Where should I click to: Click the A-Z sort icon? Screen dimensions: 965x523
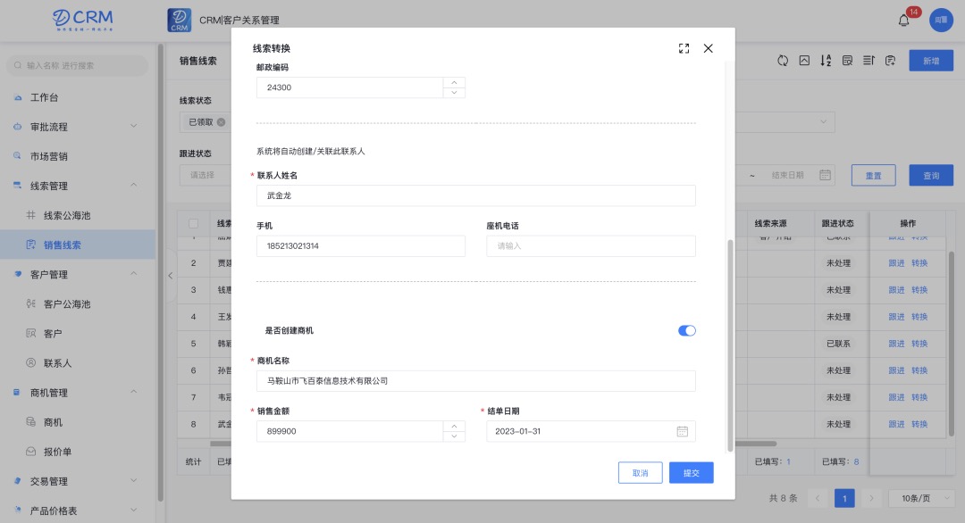(x=826, y=61)
